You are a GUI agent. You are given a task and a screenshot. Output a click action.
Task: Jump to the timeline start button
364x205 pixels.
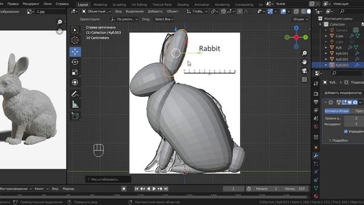pyautogui.click(x=136, y=188)
